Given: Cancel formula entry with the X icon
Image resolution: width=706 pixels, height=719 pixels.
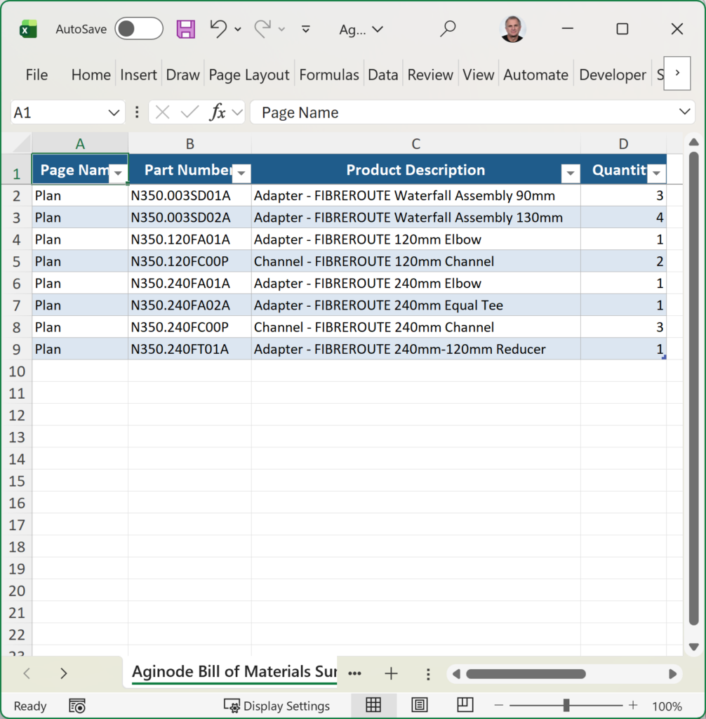Looking at the screenshot, I should pos(162,112).
